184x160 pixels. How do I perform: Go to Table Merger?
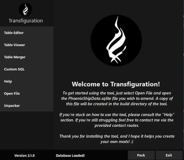tap(27, 57)
